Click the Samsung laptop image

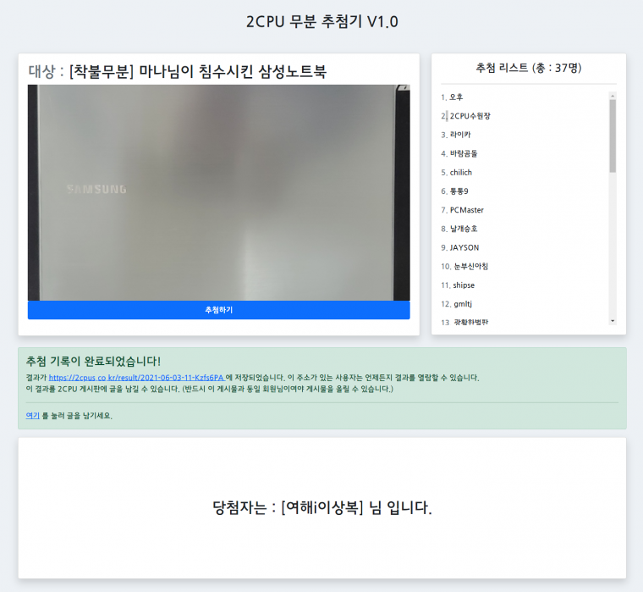[x=218, y=192]
